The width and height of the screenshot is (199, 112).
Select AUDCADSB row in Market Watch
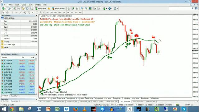point(18,61)
